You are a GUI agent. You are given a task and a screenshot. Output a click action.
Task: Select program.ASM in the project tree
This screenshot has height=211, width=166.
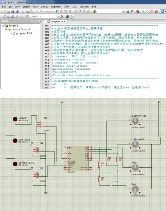(x=24, y=33)
